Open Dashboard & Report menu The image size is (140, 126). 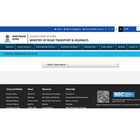[70, 47]
